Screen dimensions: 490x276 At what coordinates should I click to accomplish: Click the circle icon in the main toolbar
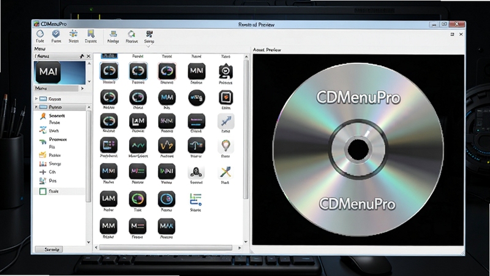click(x=40, y=34)
